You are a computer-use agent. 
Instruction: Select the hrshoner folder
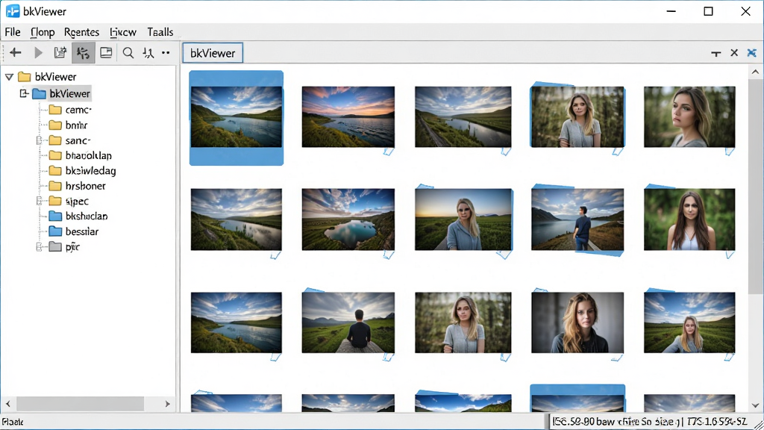tap(78, 186)
